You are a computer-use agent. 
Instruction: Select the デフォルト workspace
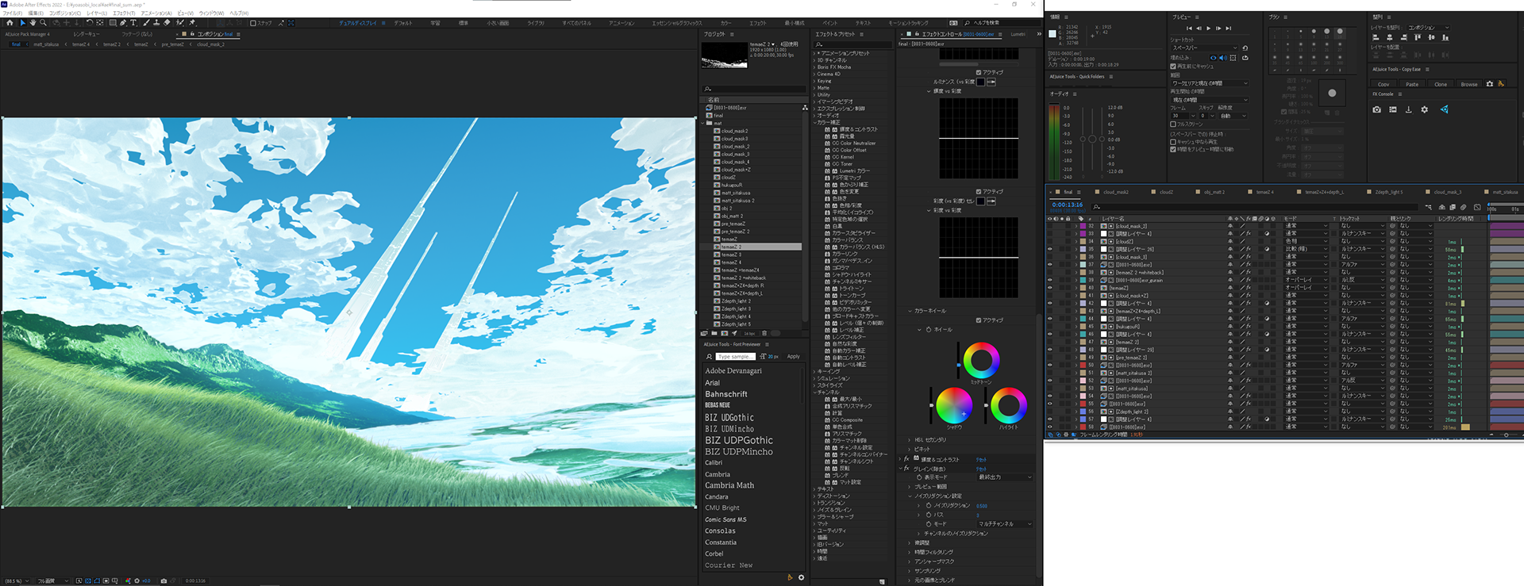pyautogui.click(x=403, y=23)
